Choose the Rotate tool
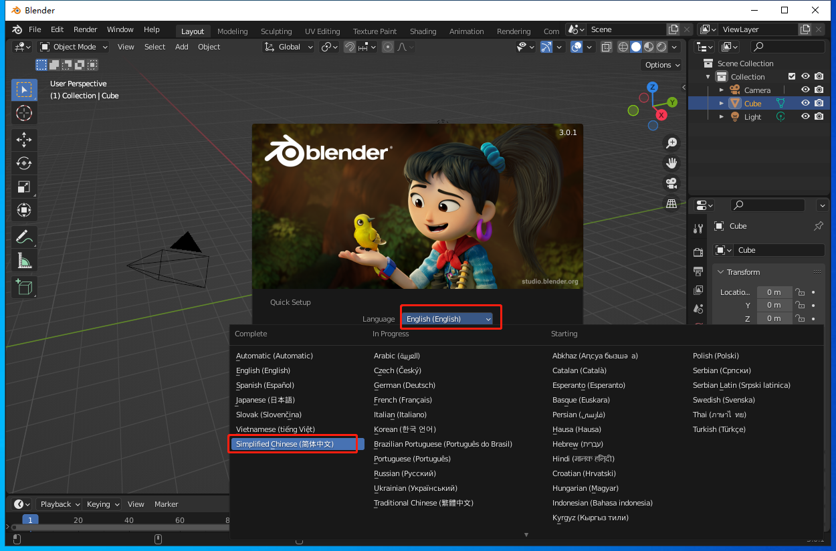 pos(24,163)
